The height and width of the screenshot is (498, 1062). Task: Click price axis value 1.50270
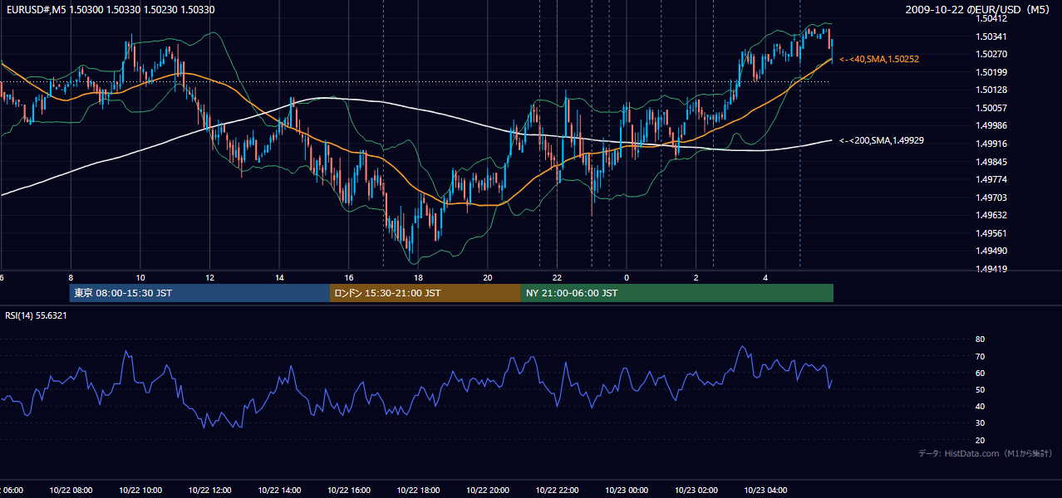pos(991,54)
